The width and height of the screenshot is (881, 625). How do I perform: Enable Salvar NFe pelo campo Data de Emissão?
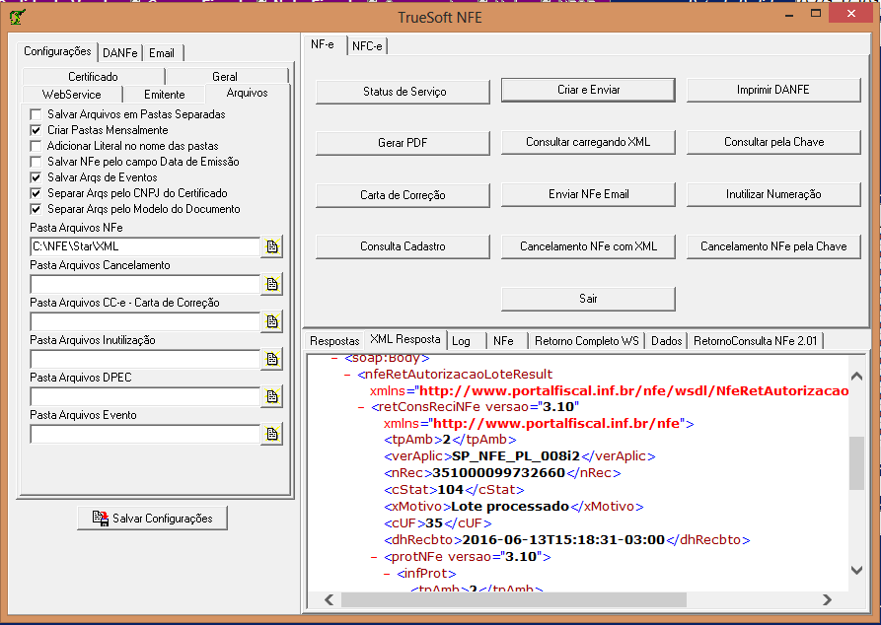(x=36, y=162)
